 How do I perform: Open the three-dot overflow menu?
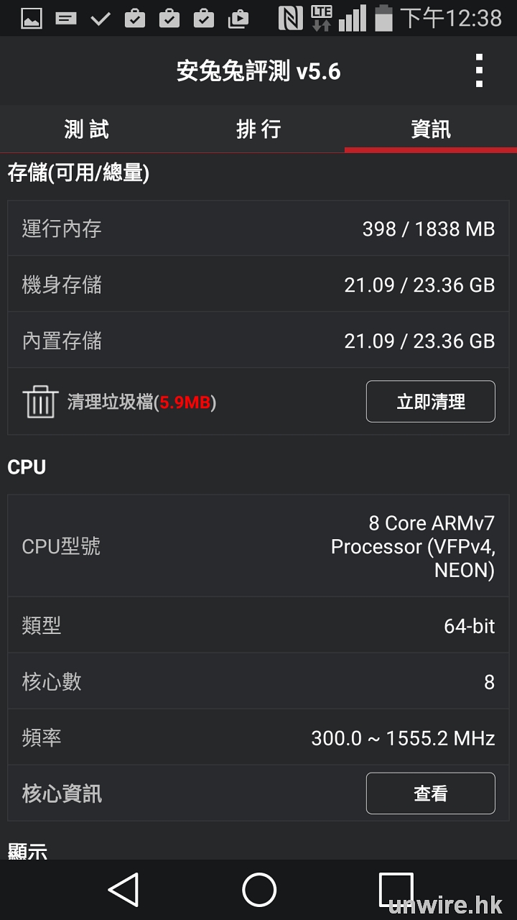point(479,71)
